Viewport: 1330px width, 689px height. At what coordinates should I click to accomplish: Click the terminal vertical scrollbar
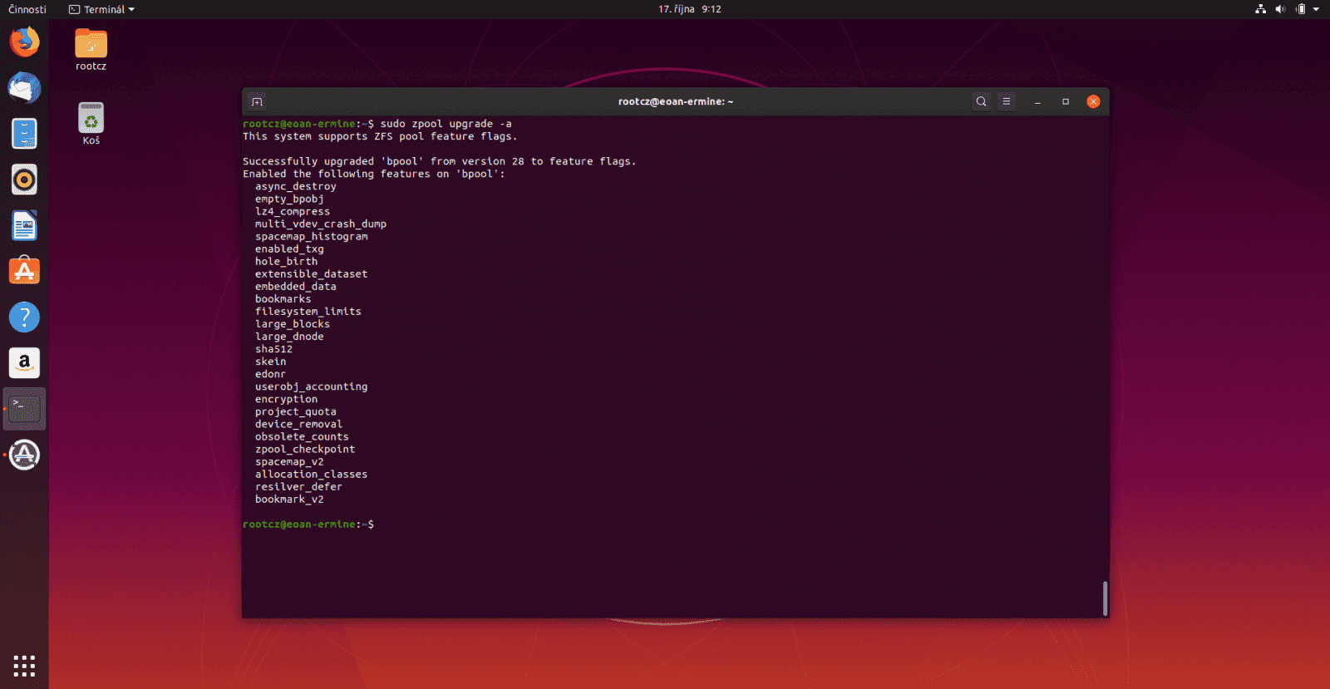point(1105,598)
